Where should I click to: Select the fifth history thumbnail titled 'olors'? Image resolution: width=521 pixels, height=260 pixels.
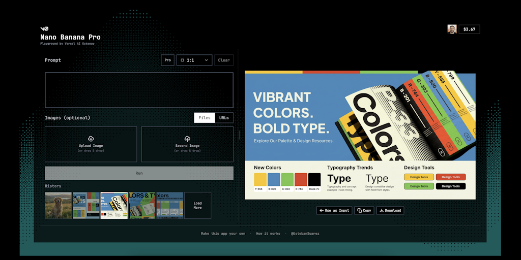pyautogui.click(x=170, y=205)
